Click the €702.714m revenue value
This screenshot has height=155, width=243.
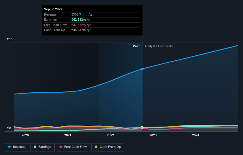tap(79, 14)
